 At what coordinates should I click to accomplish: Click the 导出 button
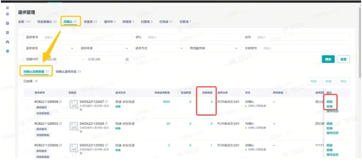[344, 81]
